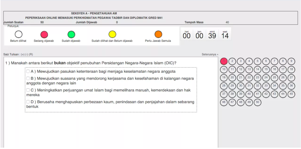The height and width of the screenshot is (149, 301).
Task: Tick checkbox for answer D
Action: coord(28,102)
